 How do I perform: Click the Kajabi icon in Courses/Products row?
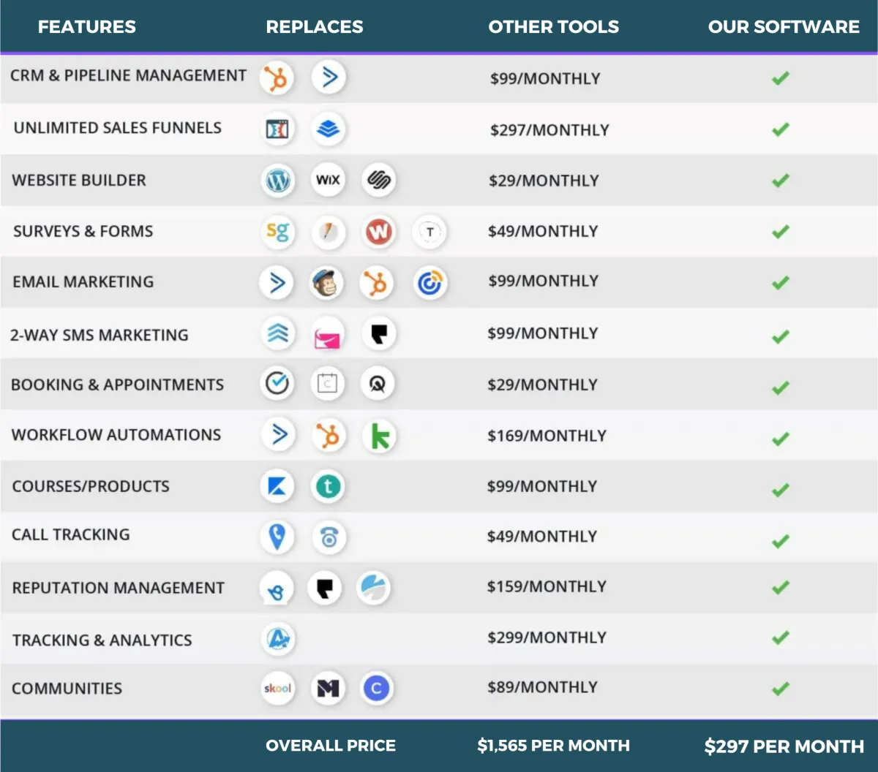[x=277, y=487]
